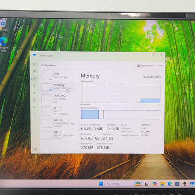Click the Memory composition bar
Viewport: 195px width, 195px height.
coord(120,114)
